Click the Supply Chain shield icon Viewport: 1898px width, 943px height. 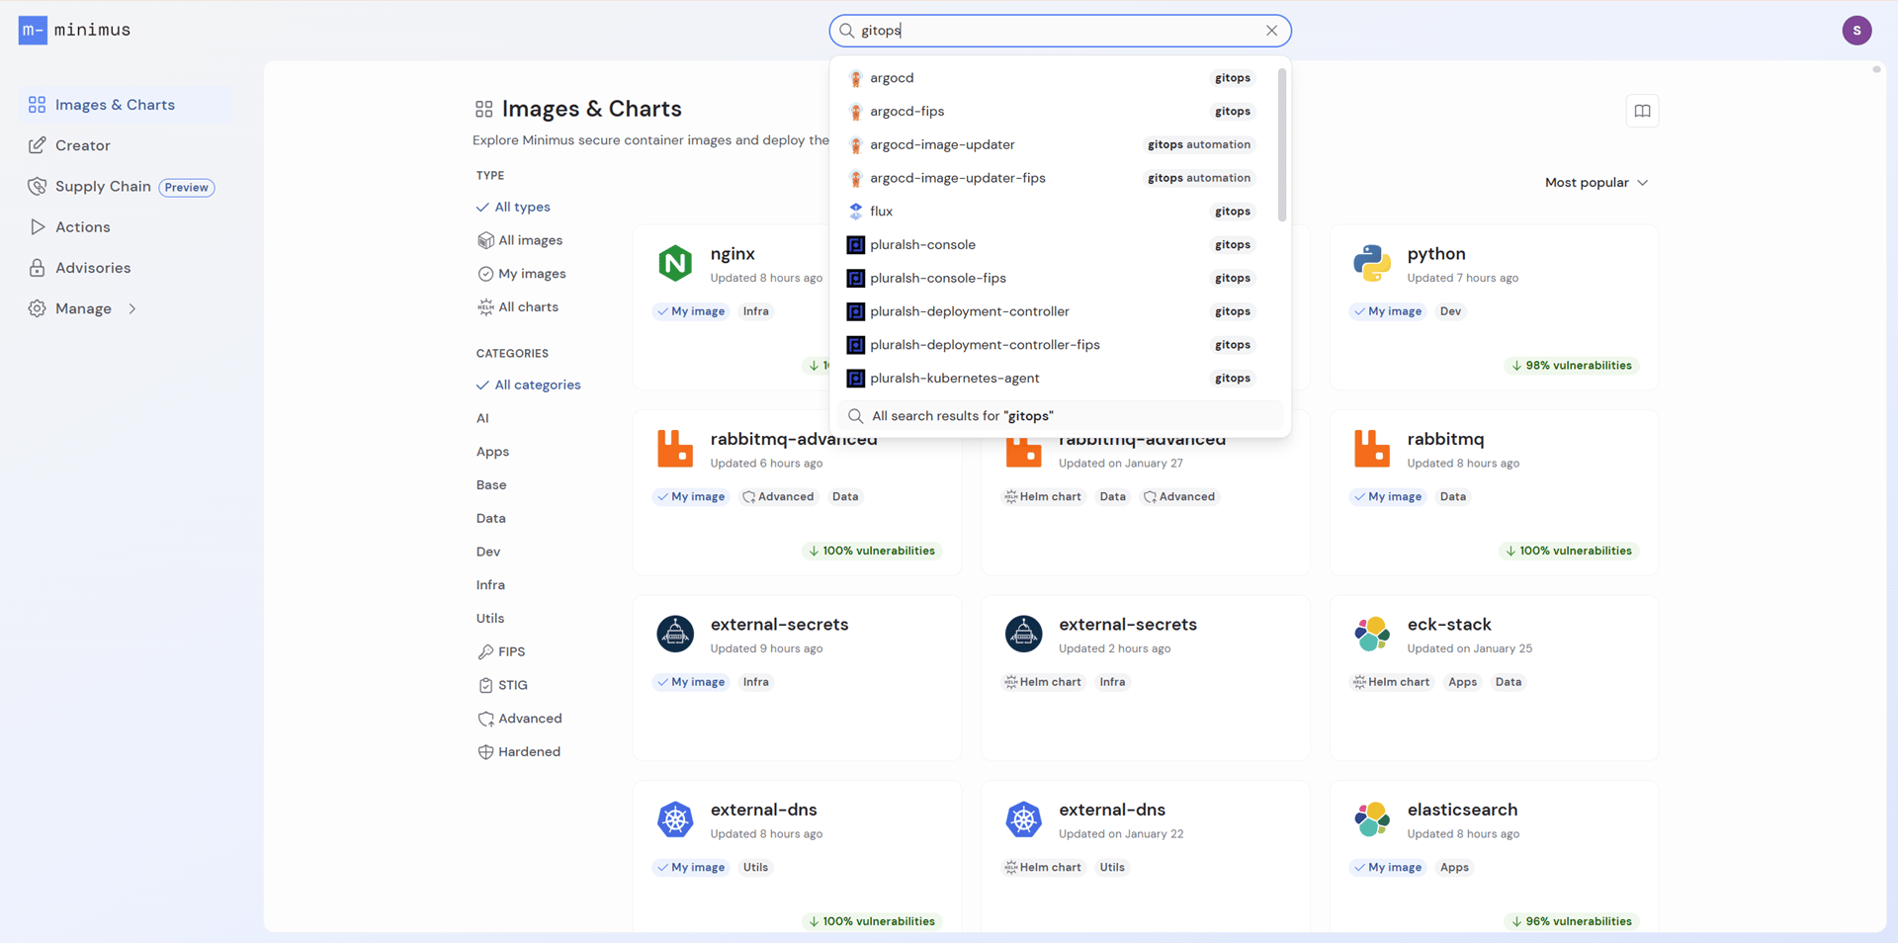[38, 186]
